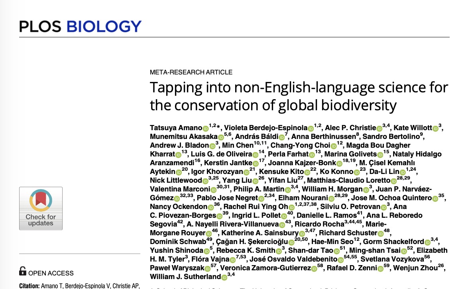
Task: Click author name Alec P. Christie
Action: pyautogui.click(x=350, y=128)
